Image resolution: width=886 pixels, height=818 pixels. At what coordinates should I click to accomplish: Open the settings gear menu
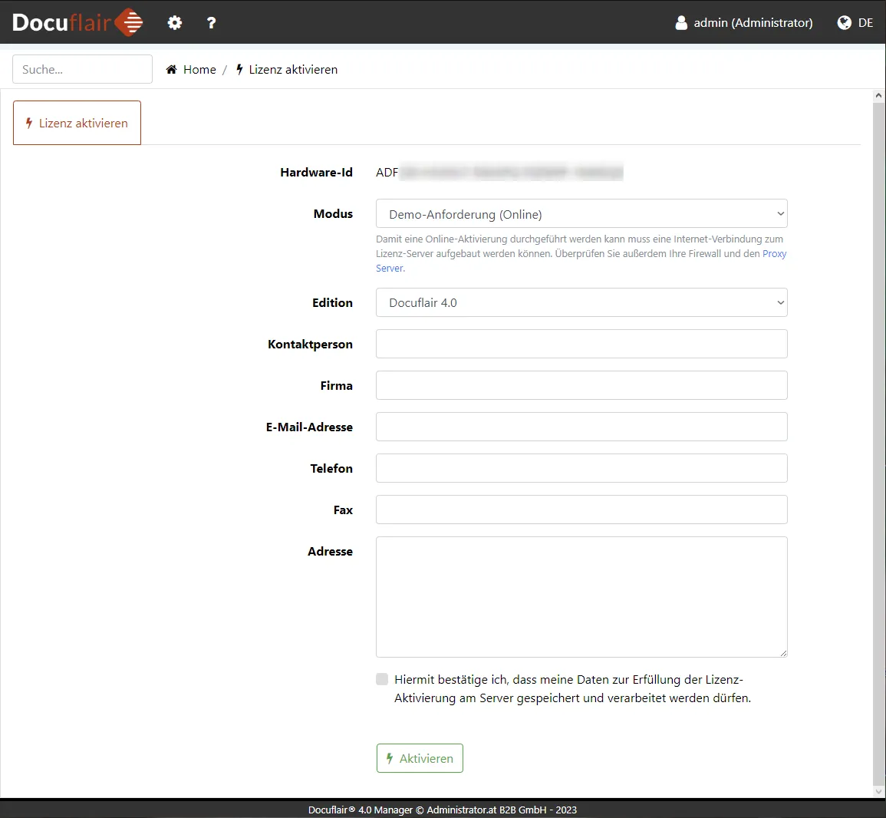tap(175, 23)
